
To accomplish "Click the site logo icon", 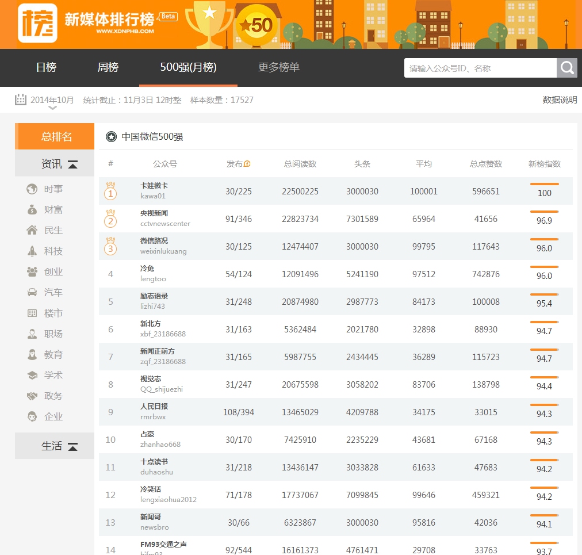I will 37,23.
